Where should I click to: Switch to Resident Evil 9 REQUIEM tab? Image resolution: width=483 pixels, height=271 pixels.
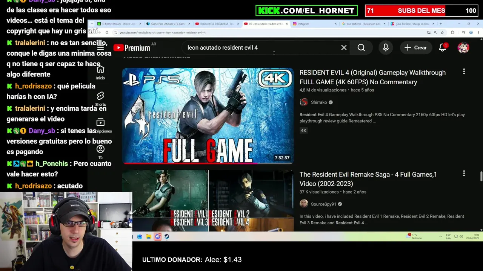(217, 24)
